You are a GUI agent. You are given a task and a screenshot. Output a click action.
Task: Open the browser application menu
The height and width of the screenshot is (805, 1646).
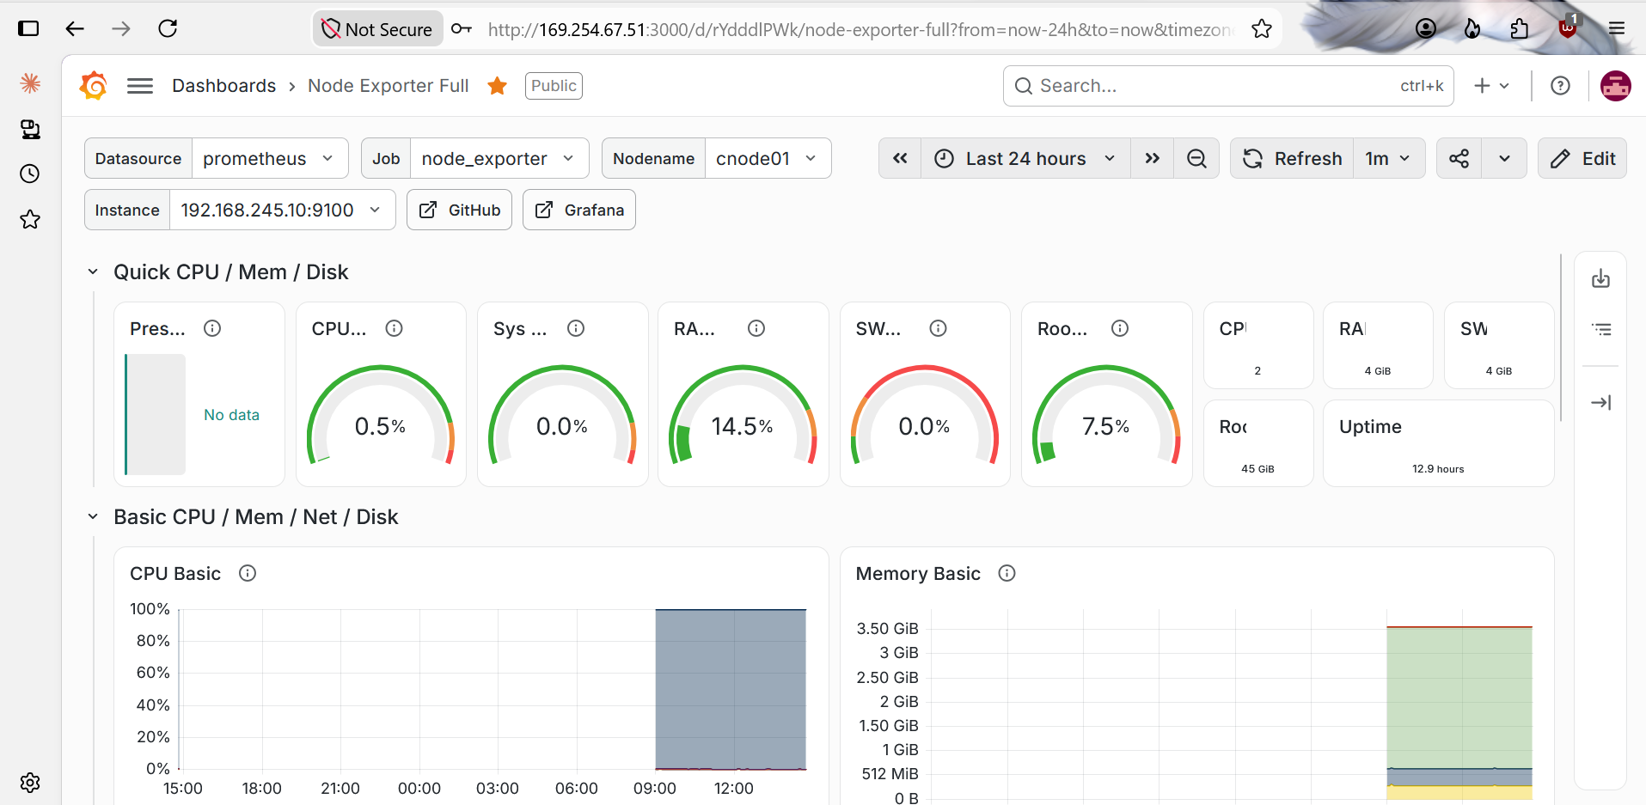(1617, 28)
